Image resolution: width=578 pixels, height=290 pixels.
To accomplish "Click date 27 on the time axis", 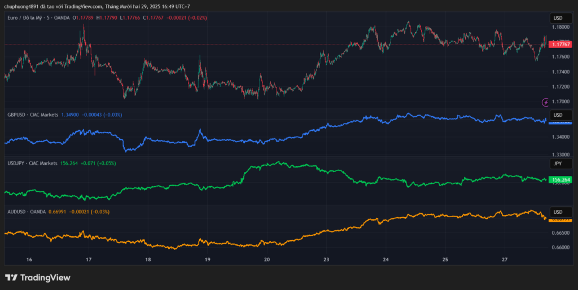I will [505, 260].
